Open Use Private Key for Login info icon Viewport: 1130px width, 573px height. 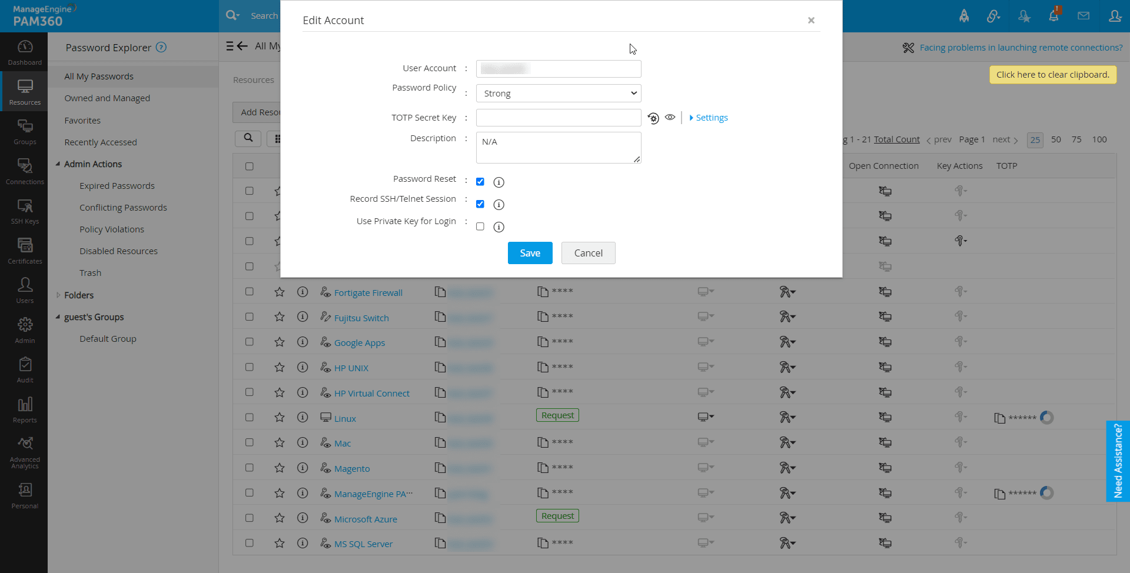[499, 227]
